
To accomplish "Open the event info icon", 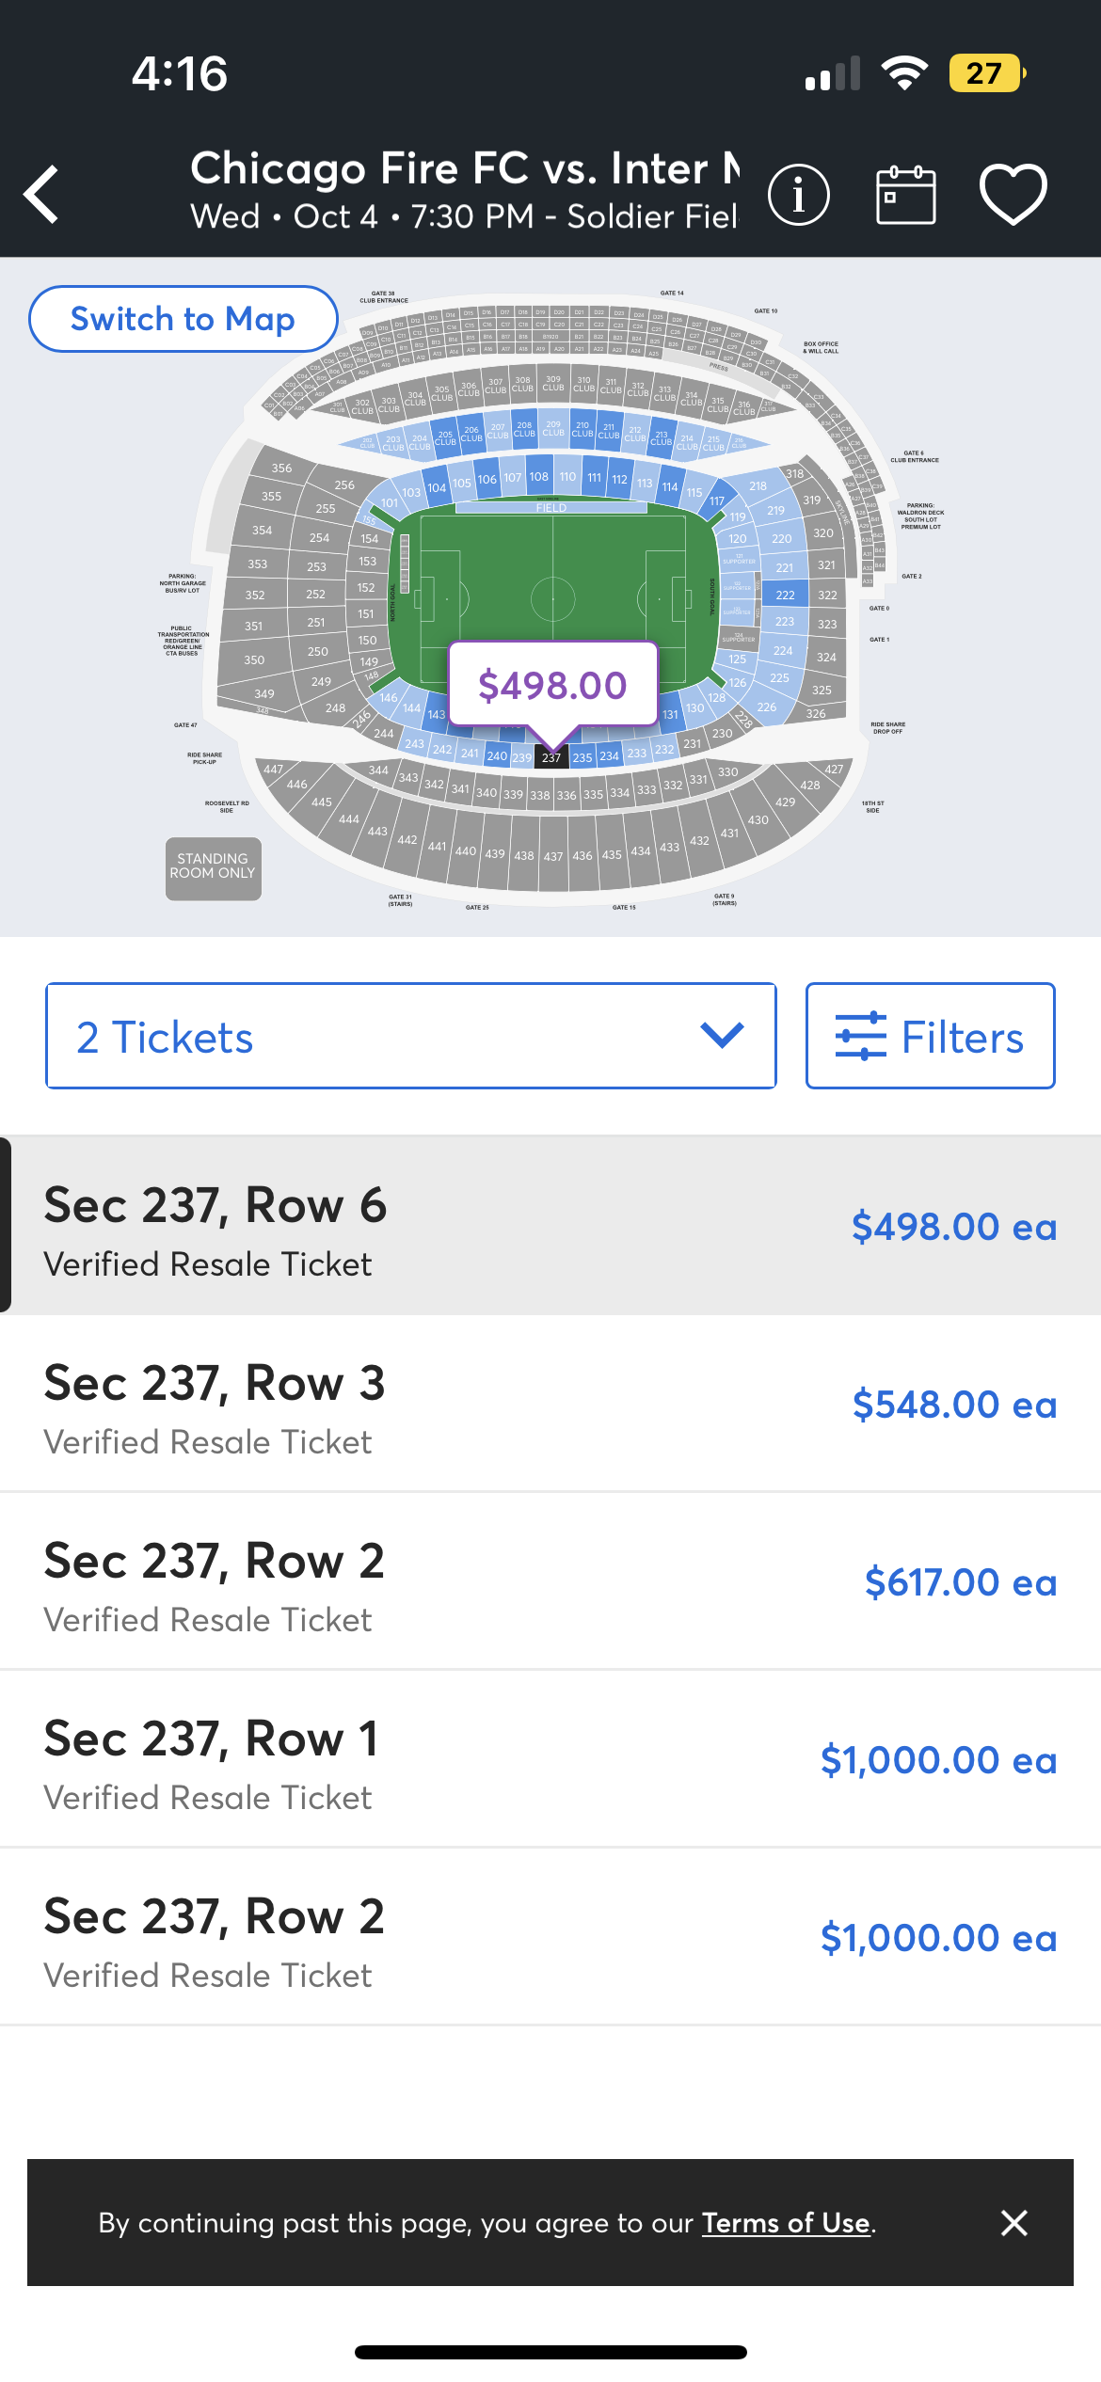I will click(799, 195).
